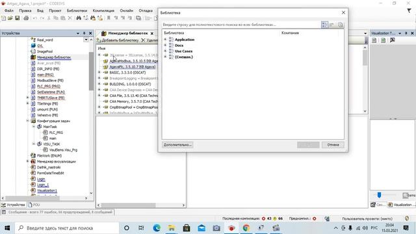
Task: Switch to the Менеджер библиотек tab
Action: tap(127, 33)
